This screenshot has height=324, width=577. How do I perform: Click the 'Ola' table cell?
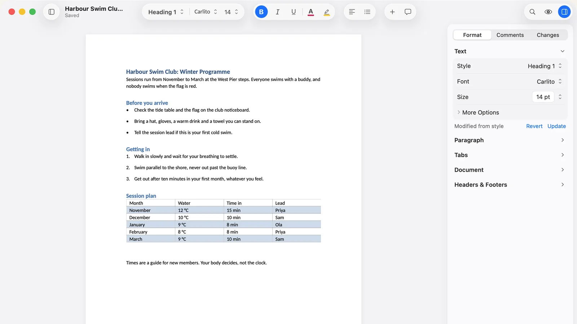297,225
